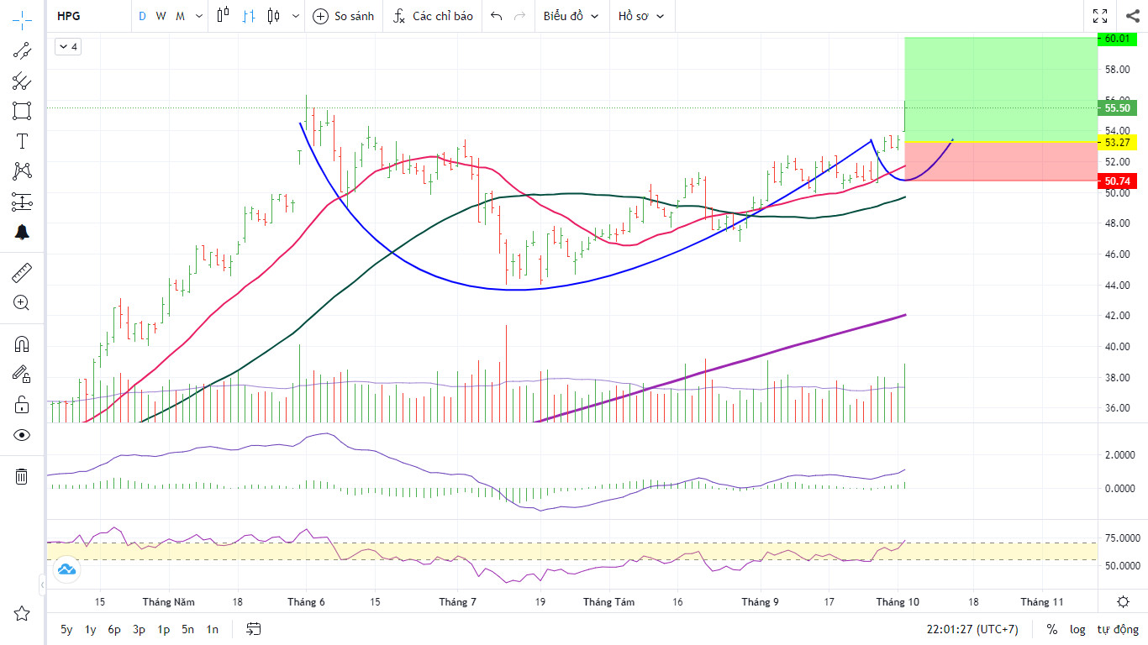Click the share chart icon
This screenshot has width=1148, height=645.
coord(1132,16)
